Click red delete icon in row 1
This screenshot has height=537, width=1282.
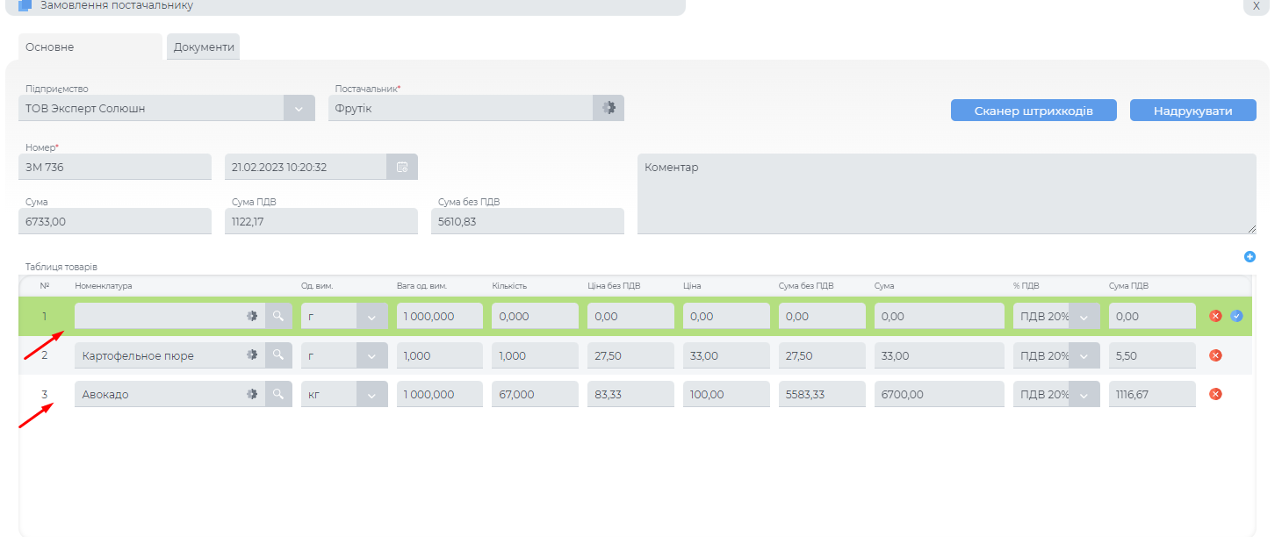(1215, 316)
